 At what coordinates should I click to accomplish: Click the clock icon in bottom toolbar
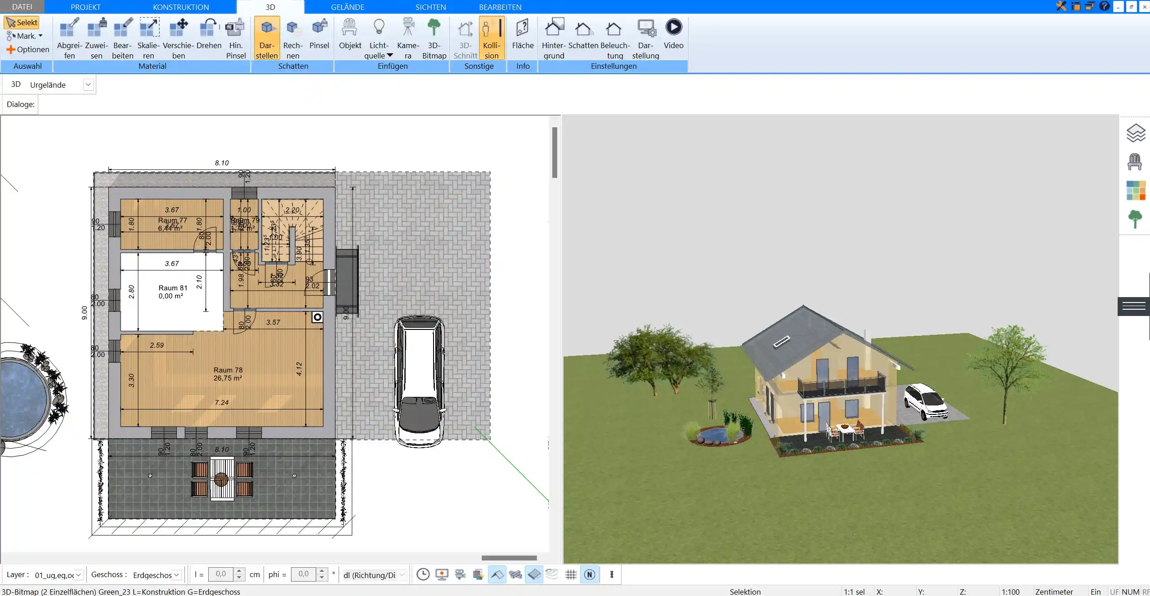[x=423, y=574]
